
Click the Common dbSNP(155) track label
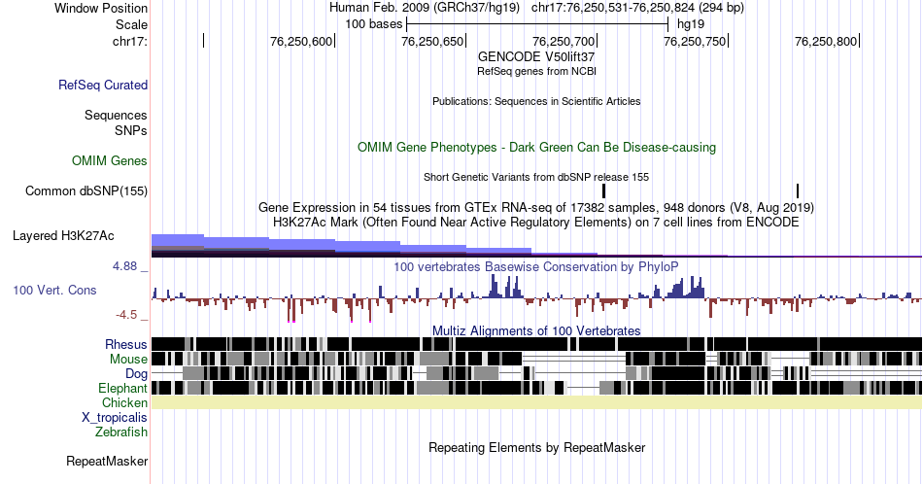pyautogui.click(x=86, y=190)
